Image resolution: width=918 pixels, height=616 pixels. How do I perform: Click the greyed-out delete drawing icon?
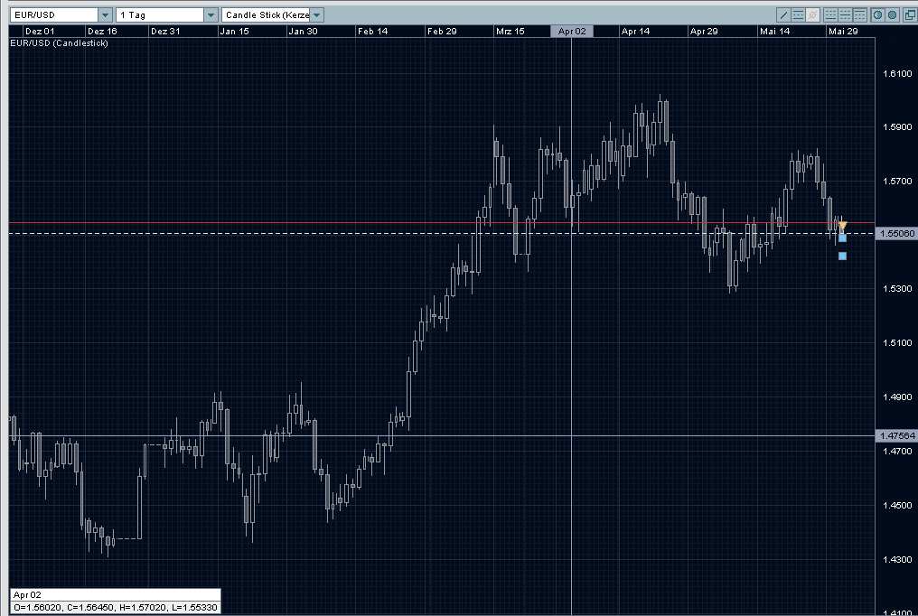pyautogui.click(x=812, y=14)
